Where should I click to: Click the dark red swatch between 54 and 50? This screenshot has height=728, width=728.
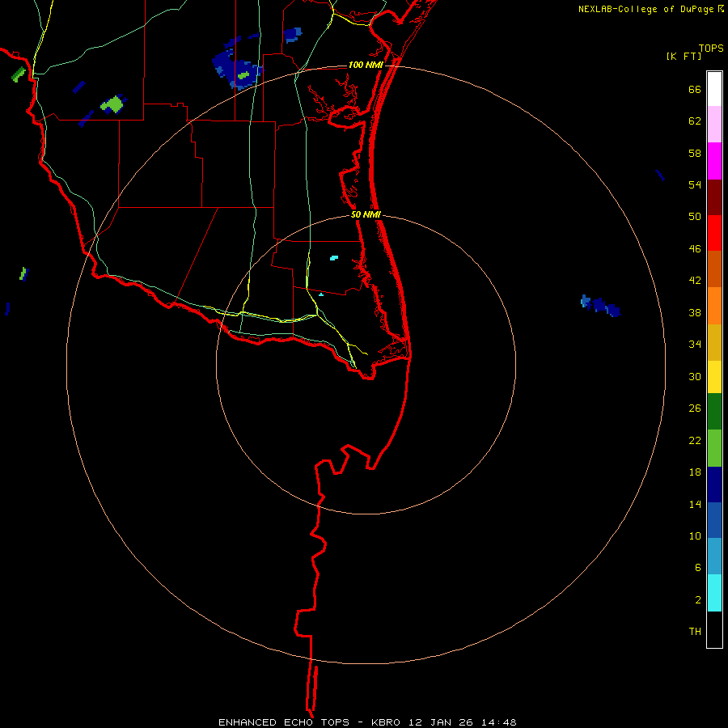714,198
